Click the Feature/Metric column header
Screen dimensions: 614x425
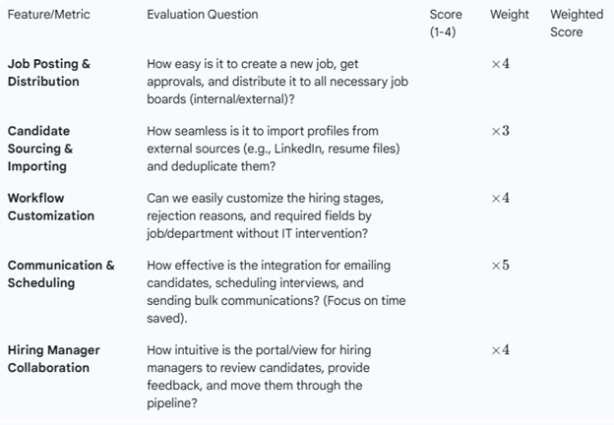[49, 15]
